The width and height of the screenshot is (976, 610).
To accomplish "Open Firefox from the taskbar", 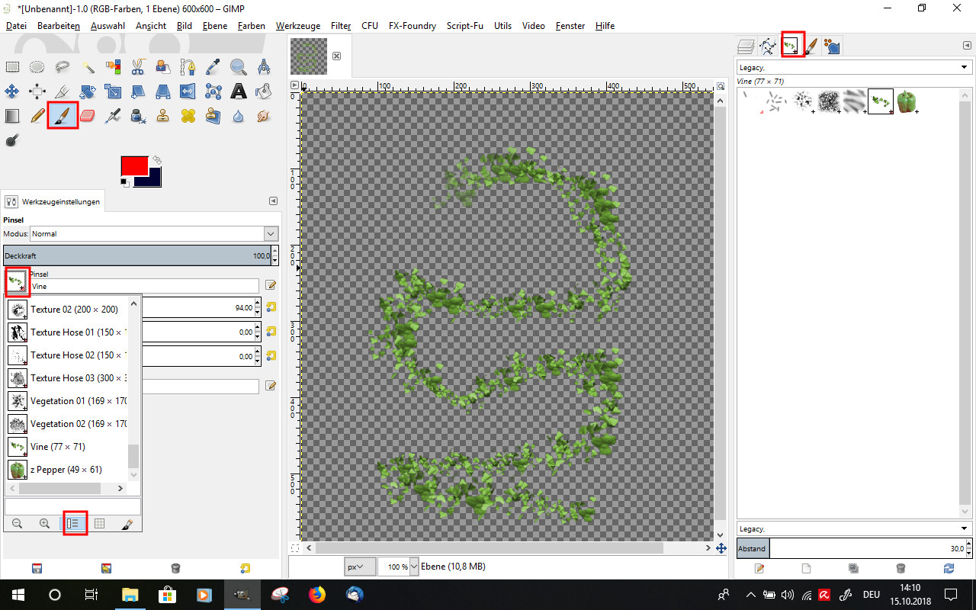I will (x=316, y=594).
